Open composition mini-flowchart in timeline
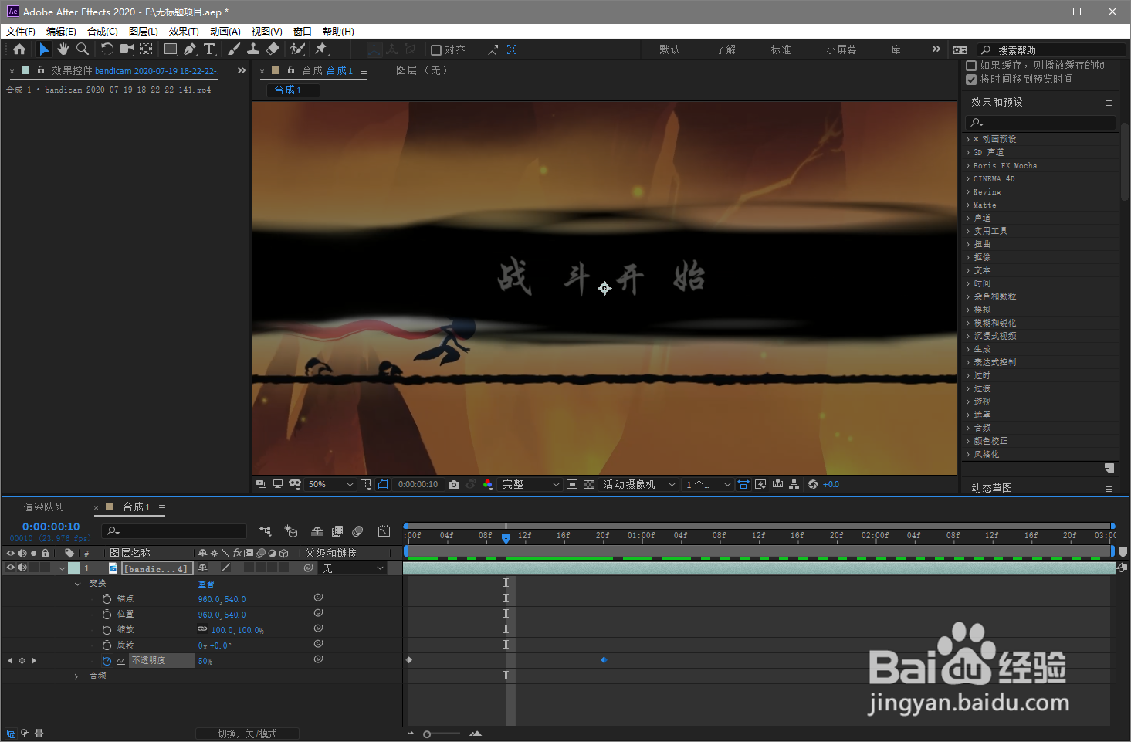This screenshot has width=1131, height=742. pyautogui.click(x=265, y=531)
